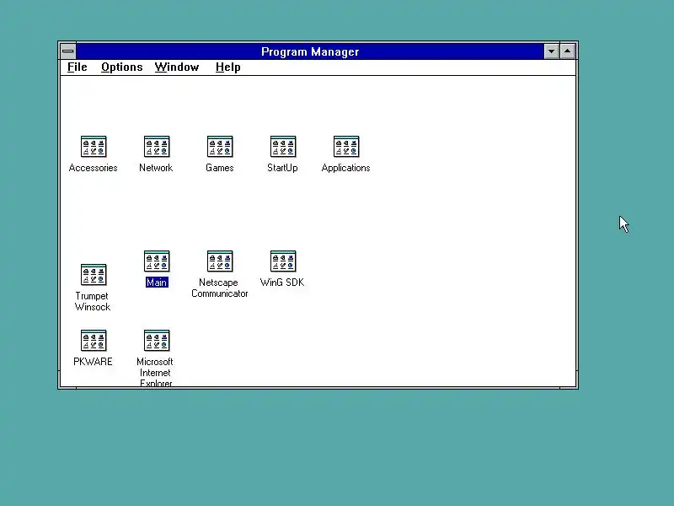
Task: Open the Options menu
Action: [x=121, y=67]
